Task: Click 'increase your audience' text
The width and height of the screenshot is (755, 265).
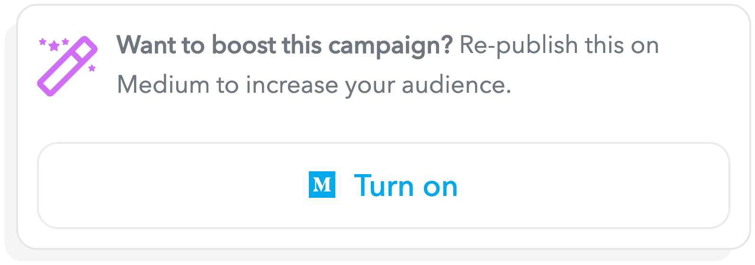Action: click(x=377, y=86)
